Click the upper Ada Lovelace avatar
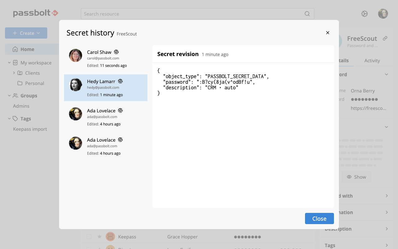 76,114
